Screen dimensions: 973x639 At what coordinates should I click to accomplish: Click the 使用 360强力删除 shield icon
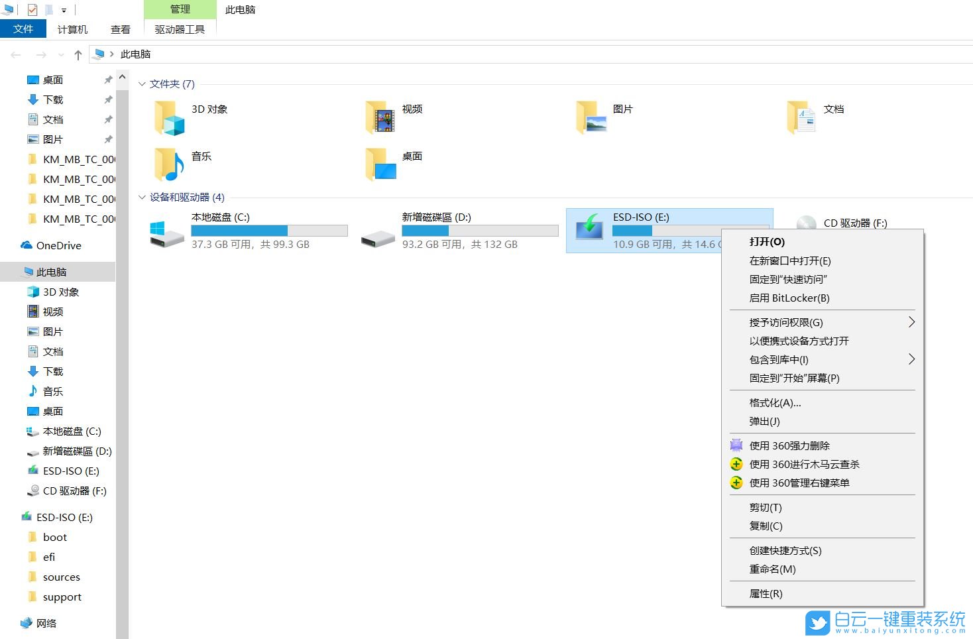[736, 445]
